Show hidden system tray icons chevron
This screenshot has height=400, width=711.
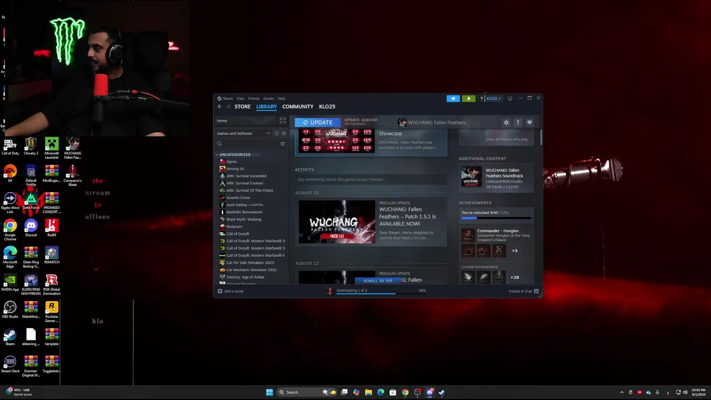coord(622,392)
